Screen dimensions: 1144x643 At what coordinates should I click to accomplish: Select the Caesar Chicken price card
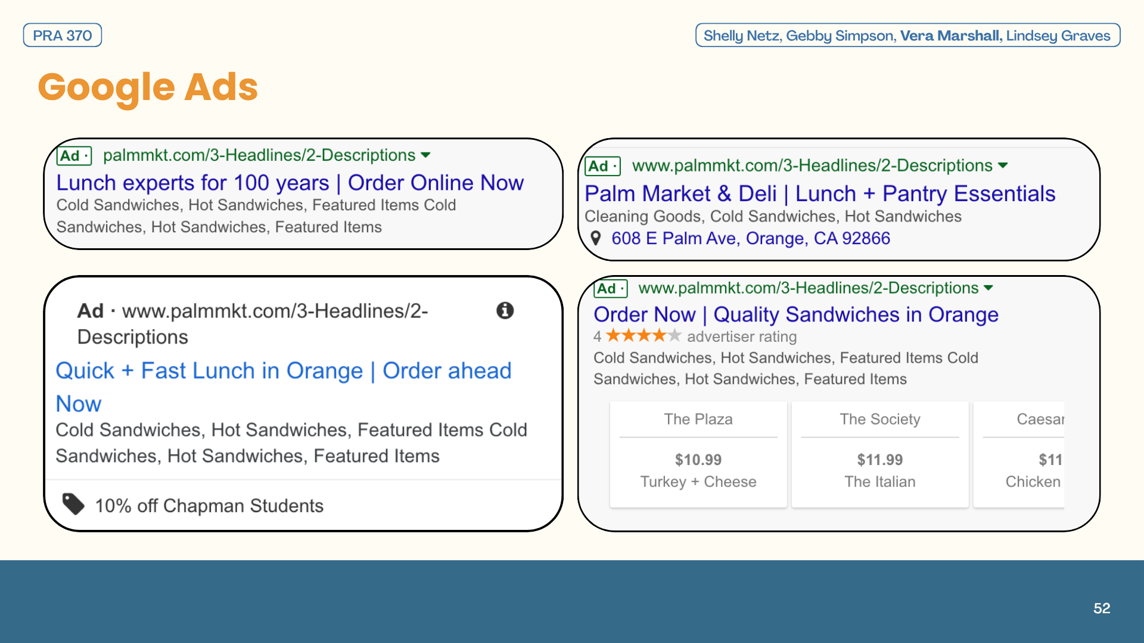pos(1019,454)
